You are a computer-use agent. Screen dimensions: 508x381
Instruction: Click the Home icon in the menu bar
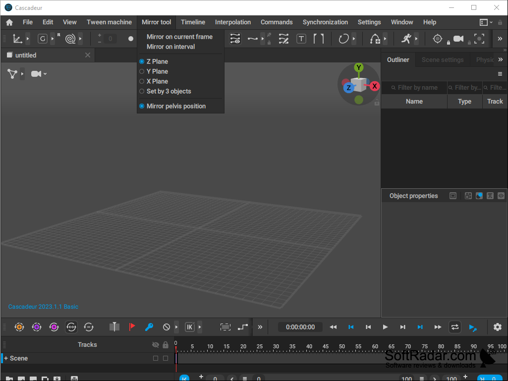[x=9, y=22]
